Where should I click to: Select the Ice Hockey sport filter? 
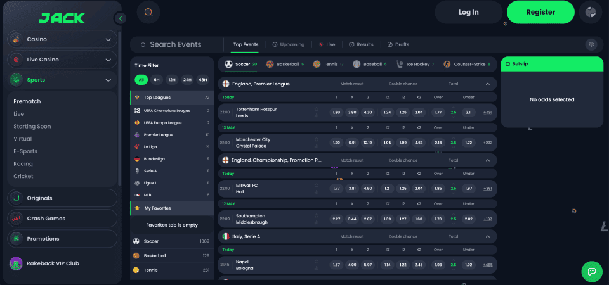(415, 64)
